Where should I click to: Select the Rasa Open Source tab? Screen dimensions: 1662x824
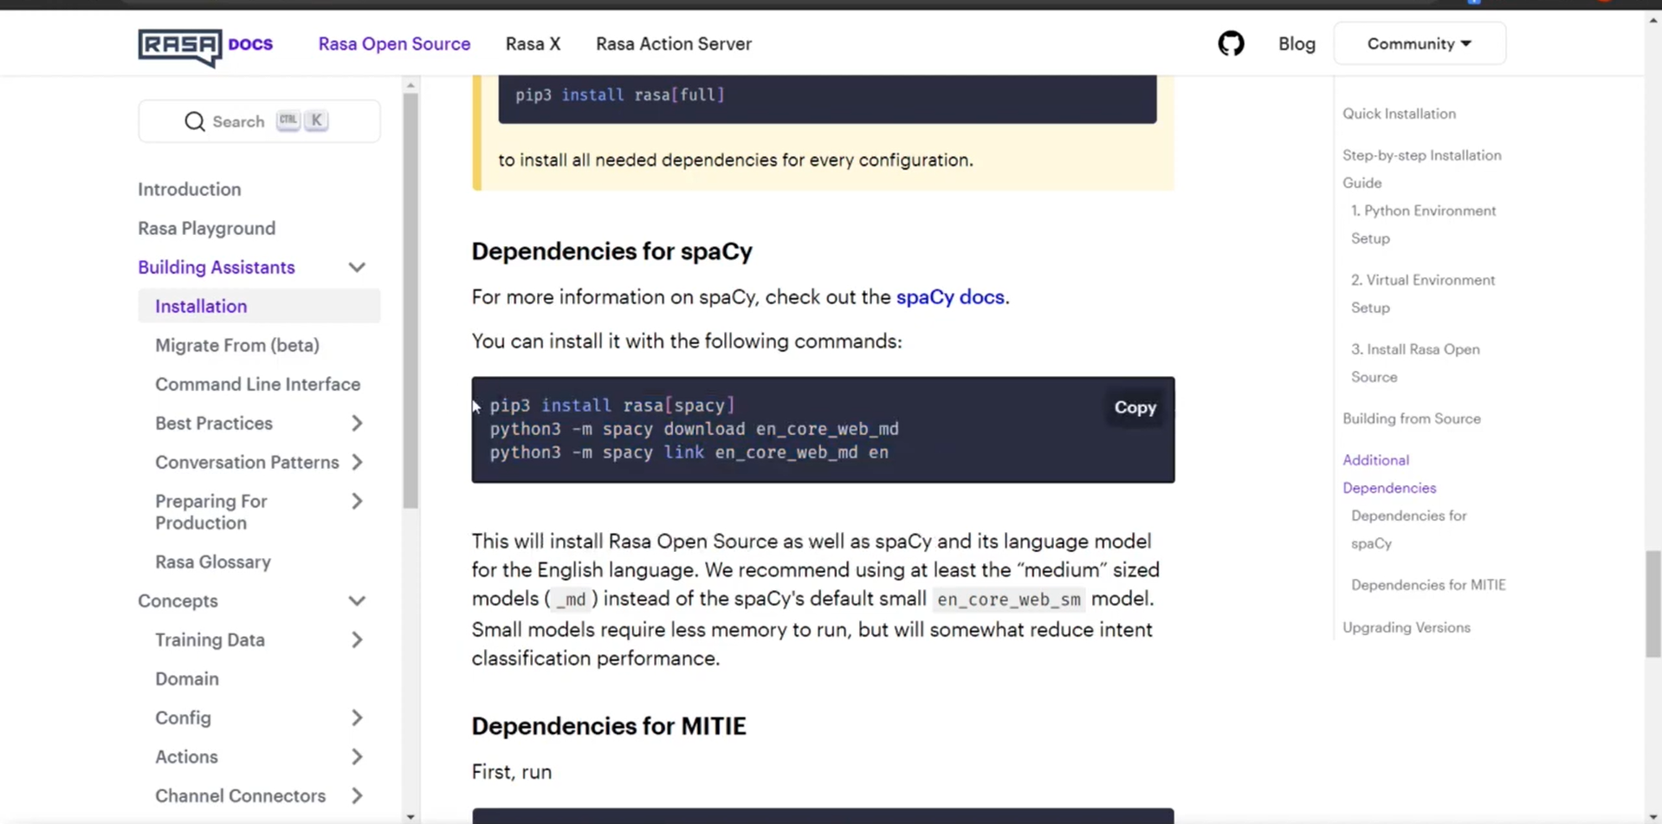pyautogui.click(x=394, y=43)
